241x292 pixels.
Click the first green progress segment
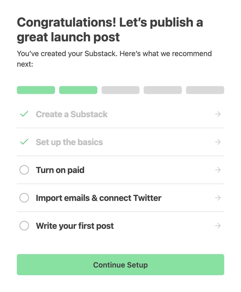pos(36,90)
